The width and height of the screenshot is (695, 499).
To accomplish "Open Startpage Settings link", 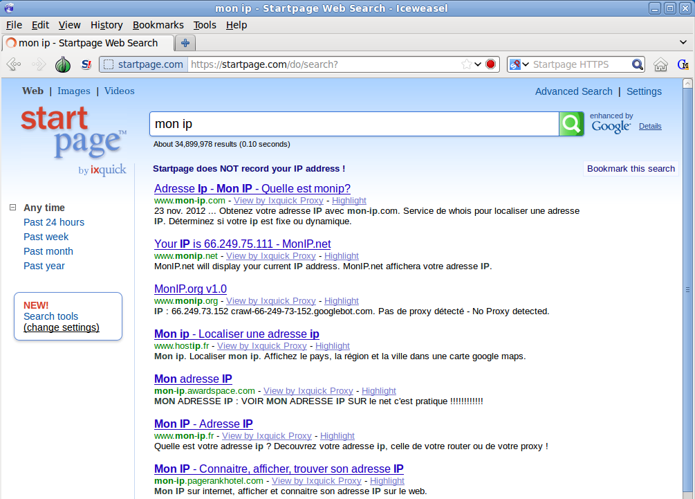I will [644, 91].
